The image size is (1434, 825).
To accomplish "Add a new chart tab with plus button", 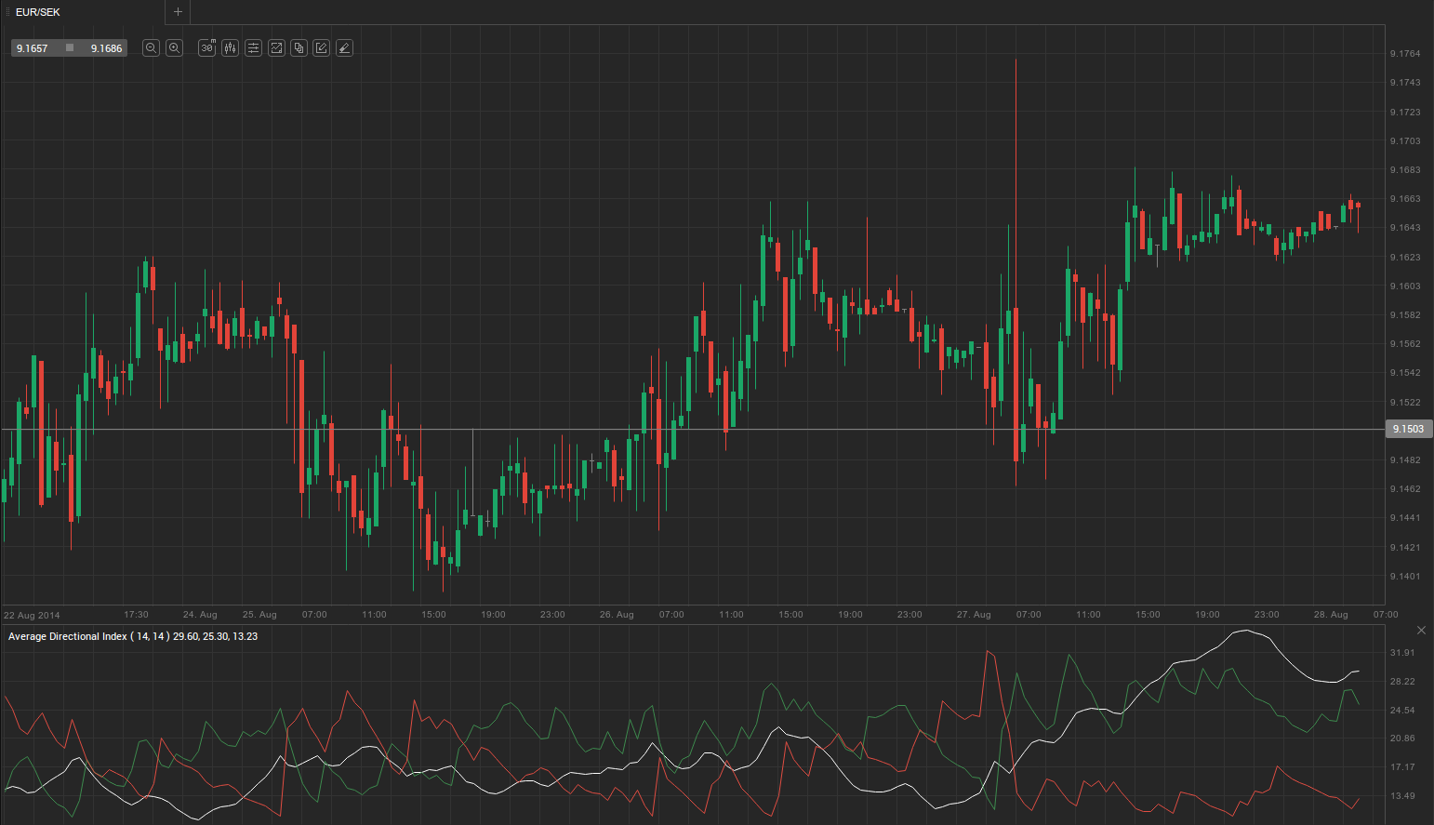I will pyautogui.click(x=178, y=12).
